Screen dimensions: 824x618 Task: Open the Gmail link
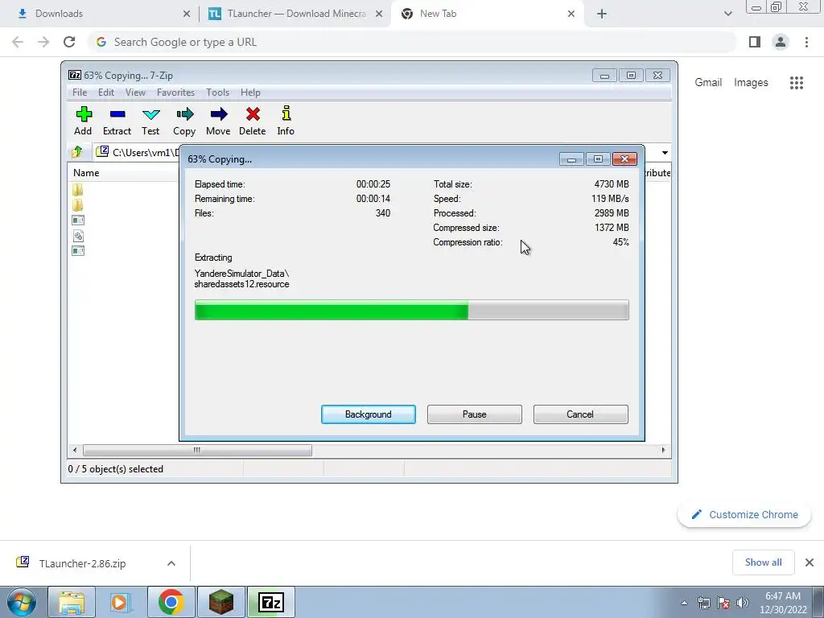[x=708, y=83]
